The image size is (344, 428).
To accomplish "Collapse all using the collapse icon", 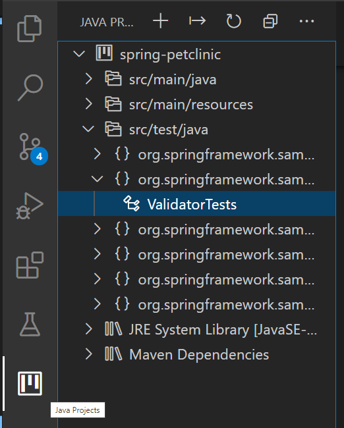I will (270, 21).
